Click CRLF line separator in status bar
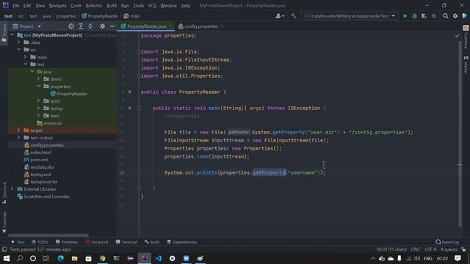This screenshot has height=264, width=470. pos(416,249)
